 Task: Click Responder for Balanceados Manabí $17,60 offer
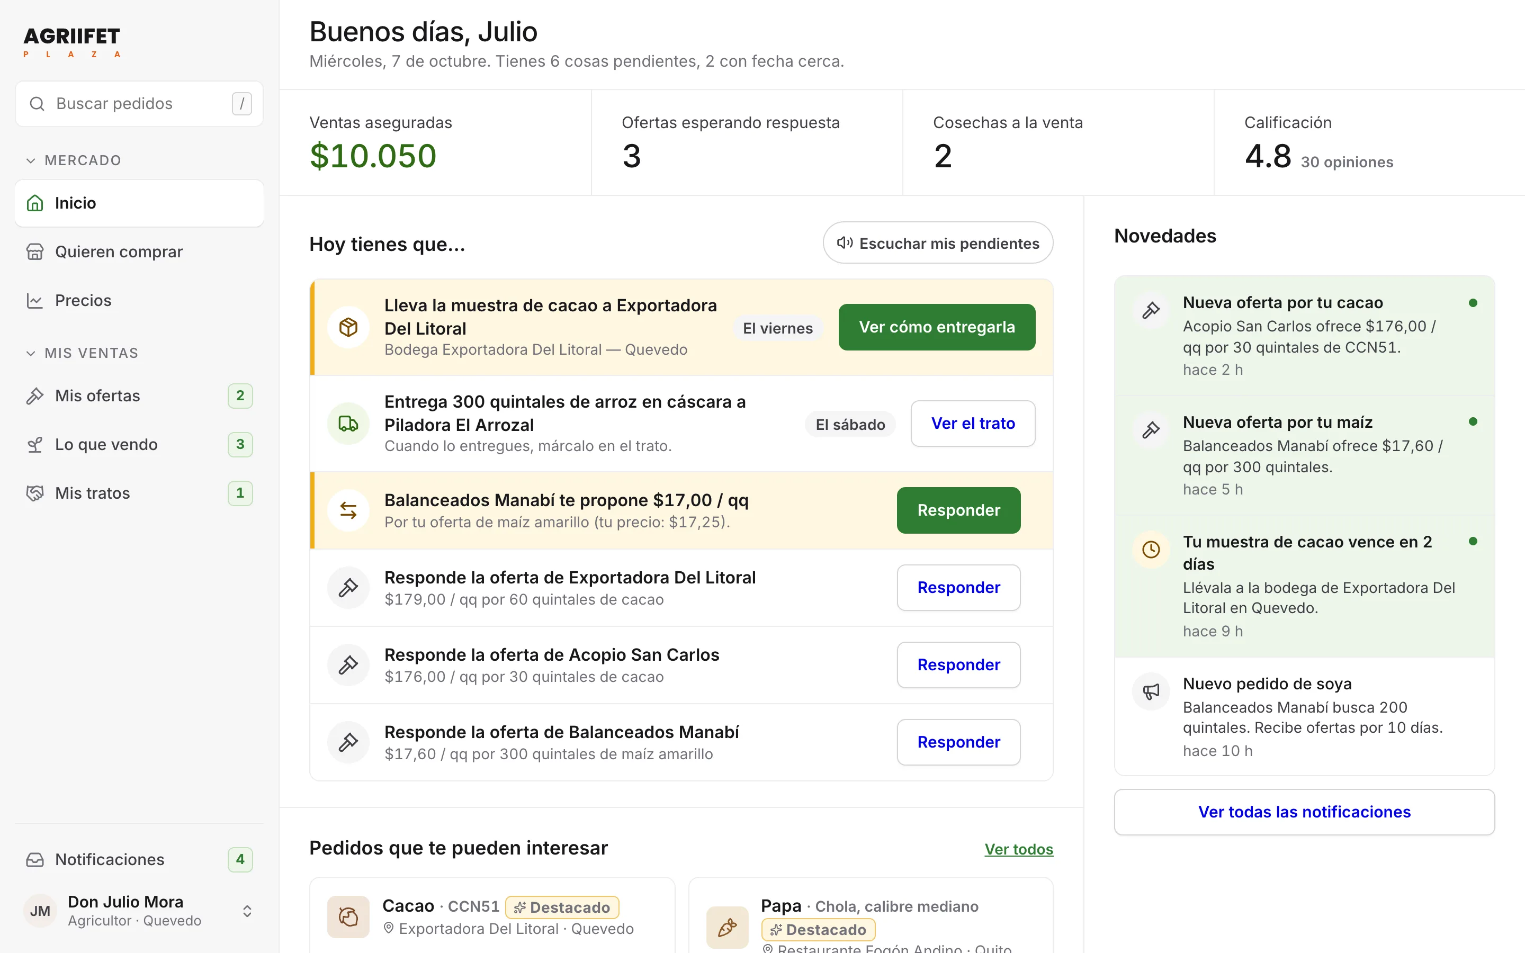coord(958,742)
